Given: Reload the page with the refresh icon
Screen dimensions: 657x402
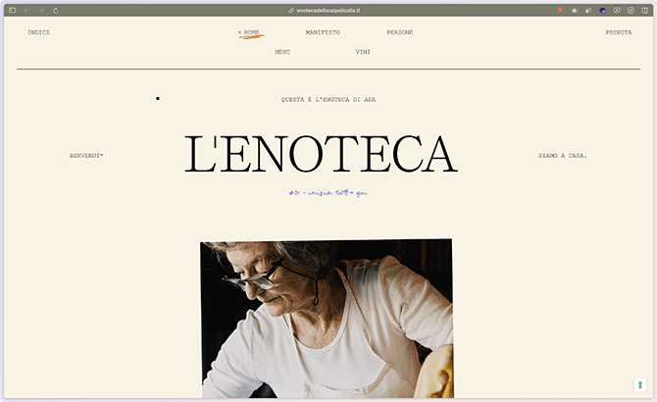Looking at the screenshot, I should (x=56, y=11).
